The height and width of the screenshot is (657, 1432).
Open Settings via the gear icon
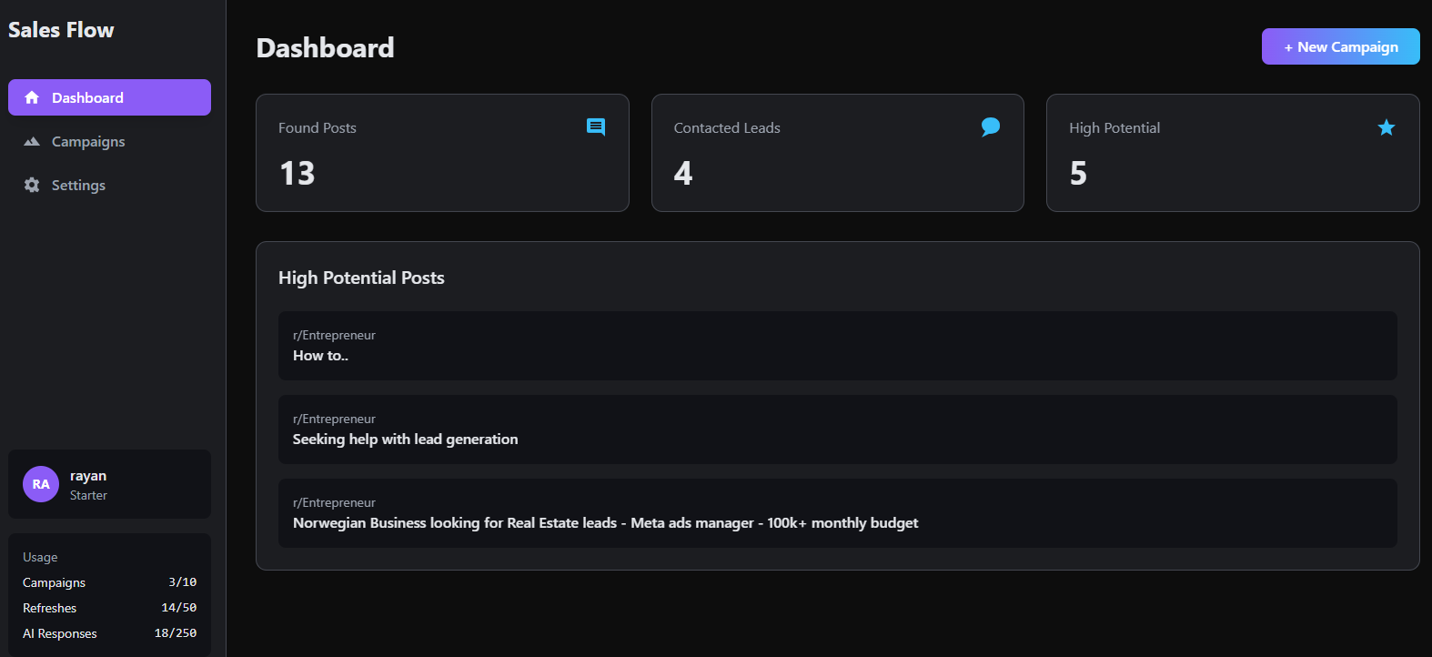[31, 185]
